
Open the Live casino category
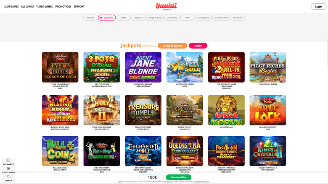pos(172,18)
